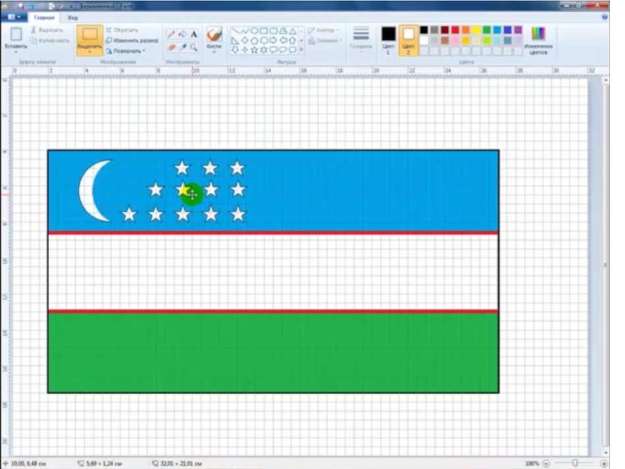
Task: Select the Magnifier tool
Action: click(194, 47)
